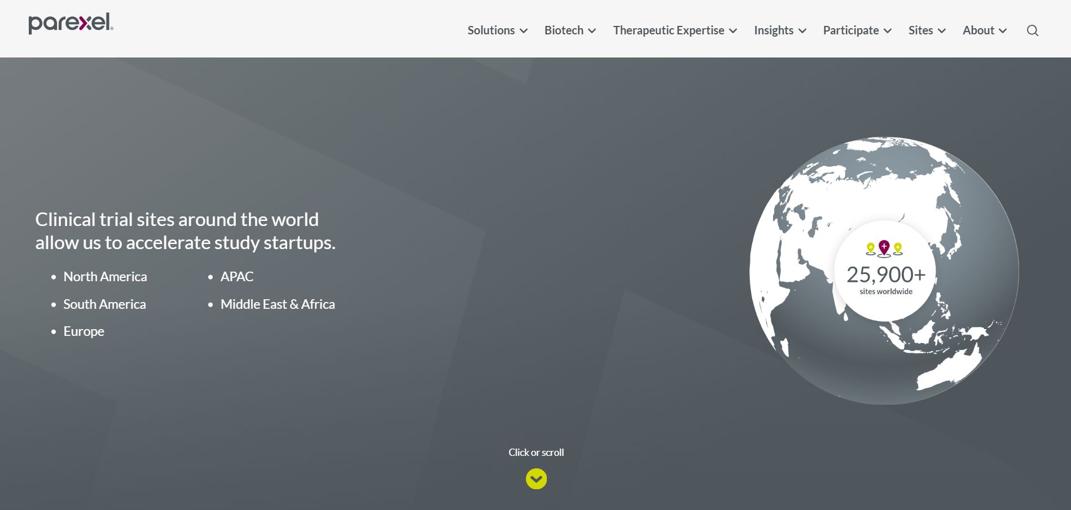Screen dimensions: 1071x510
Task: Expand the Therapeutic Expertise chevron
Action: coord(733,31)
